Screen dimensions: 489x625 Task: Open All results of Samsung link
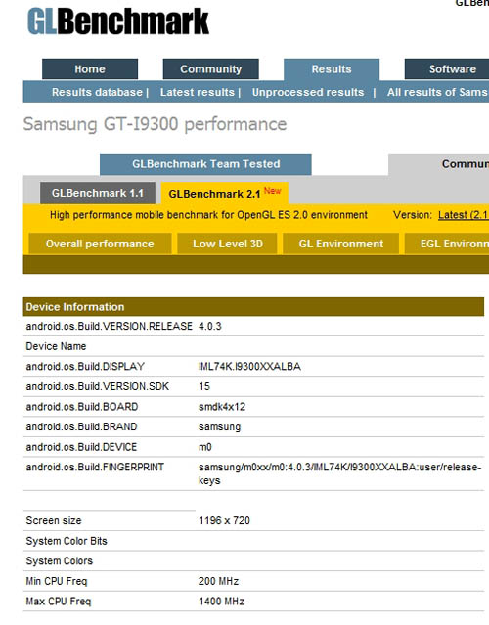[x=438, y=92]
